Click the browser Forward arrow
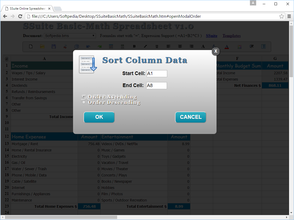This screenshot has width=294, height=220. (13, 16)
